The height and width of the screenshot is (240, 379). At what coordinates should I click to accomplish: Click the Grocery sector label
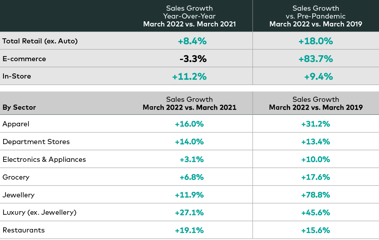coord(16,177)
